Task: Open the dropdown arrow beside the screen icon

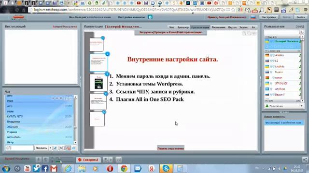Action: 111,160
